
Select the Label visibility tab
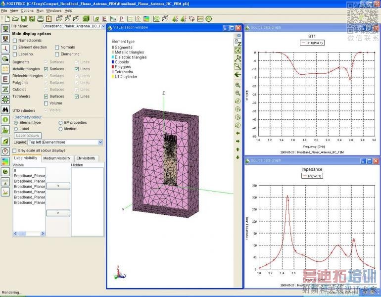[x=26, y=158]
